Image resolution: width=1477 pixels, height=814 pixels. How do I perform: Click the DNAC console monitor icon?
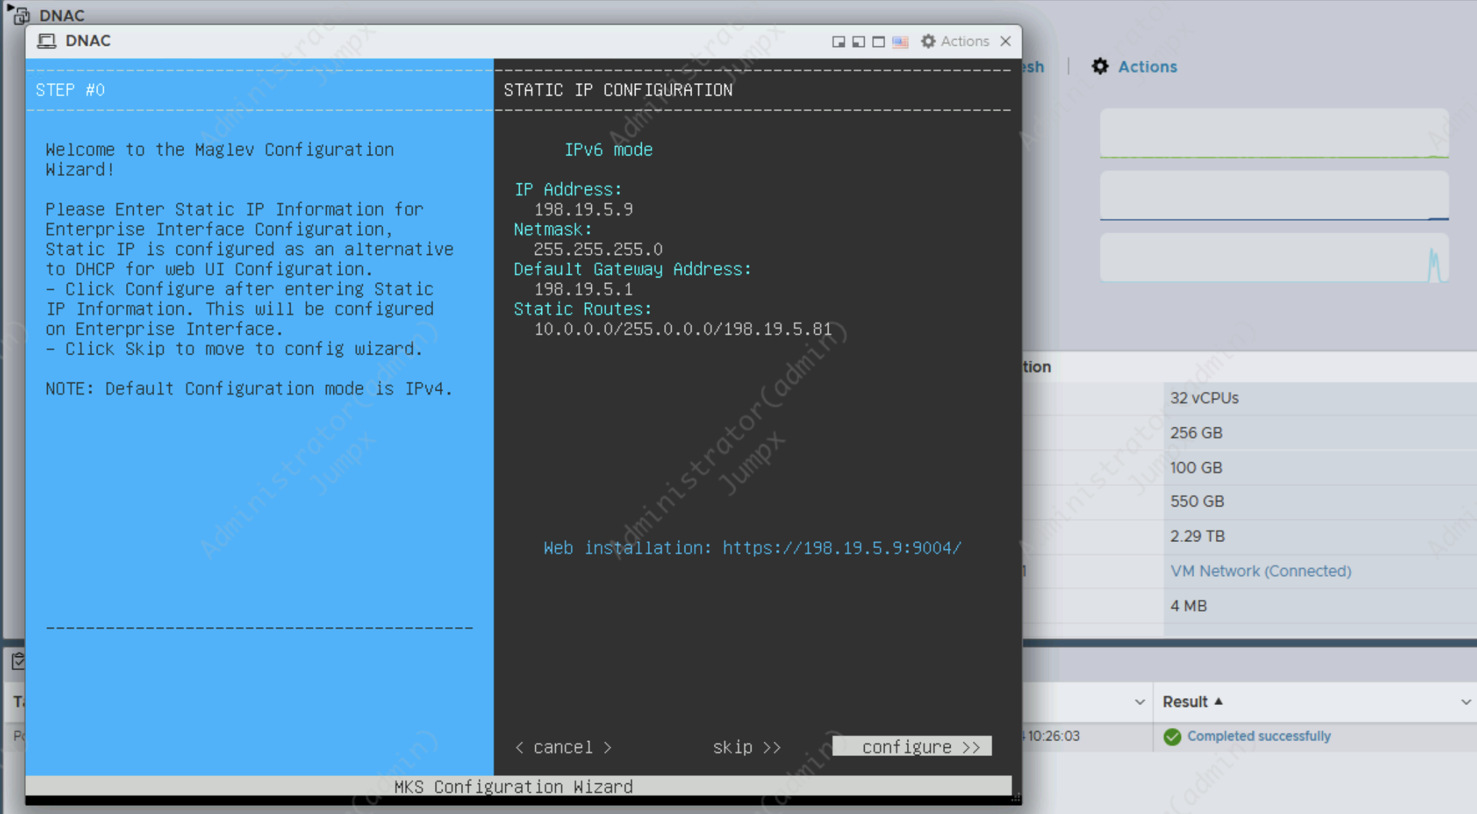(x=46, y=41)
